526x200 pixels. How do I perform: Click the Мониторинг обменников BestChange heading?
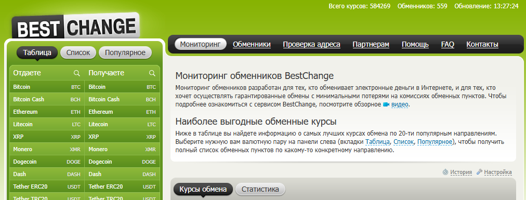254,76
